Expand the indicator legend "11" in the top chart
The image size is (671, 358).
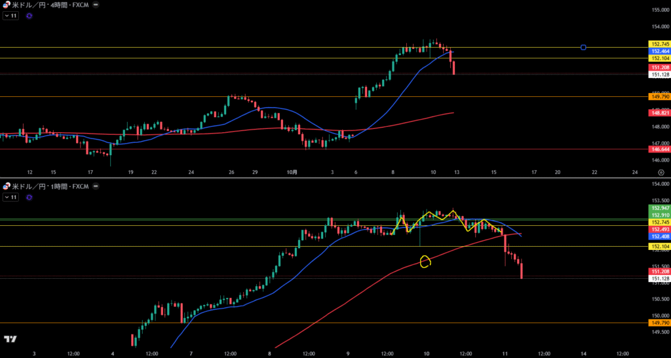click(10, 15)
